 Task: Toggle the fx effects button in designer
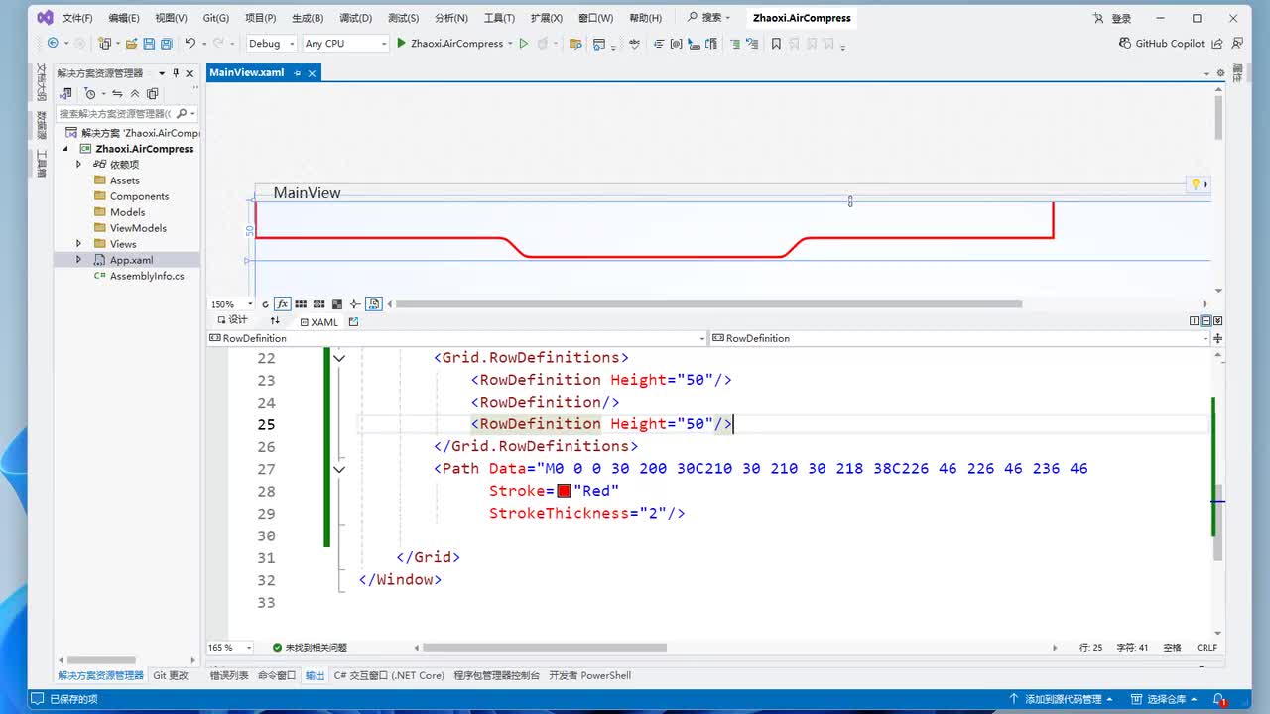click(283, 304)
